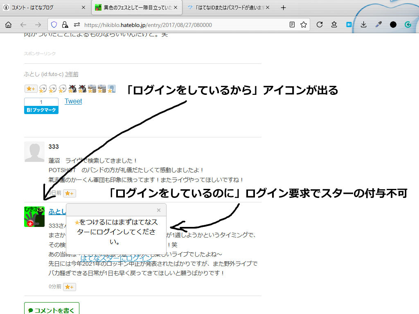This screenshot has height=314, width=419.
Task: Click スポンサーリンク label text
Action: [40, 54]
